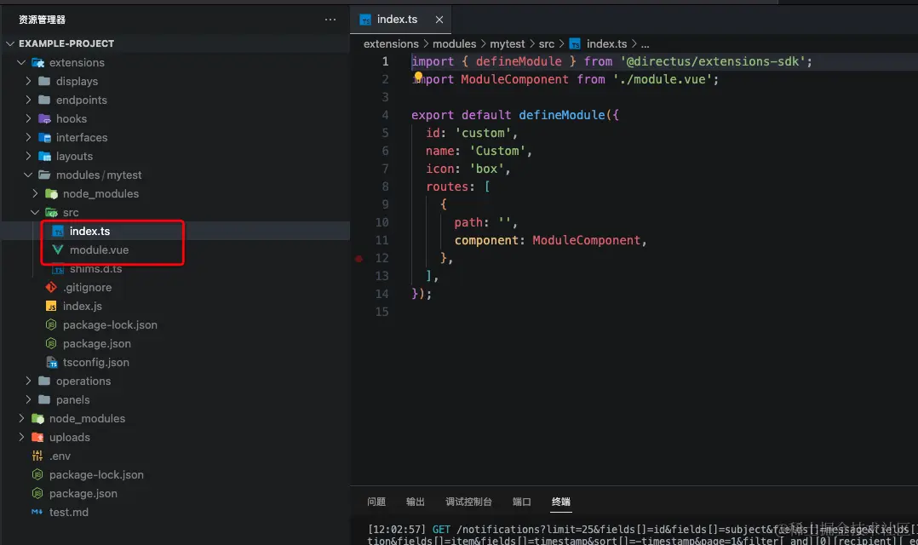
Task: Expand the interfaces folder chevron
Action: 28,138
